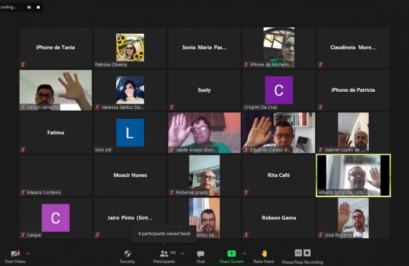Select the José Roberto video tile
The height and width of the screenshot is (266, 409).
click(353, 218)
